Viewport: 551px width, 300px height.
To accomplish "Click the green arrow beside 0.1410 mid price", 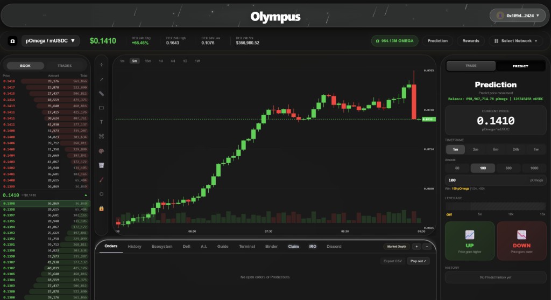I will (x=86, y=195).
